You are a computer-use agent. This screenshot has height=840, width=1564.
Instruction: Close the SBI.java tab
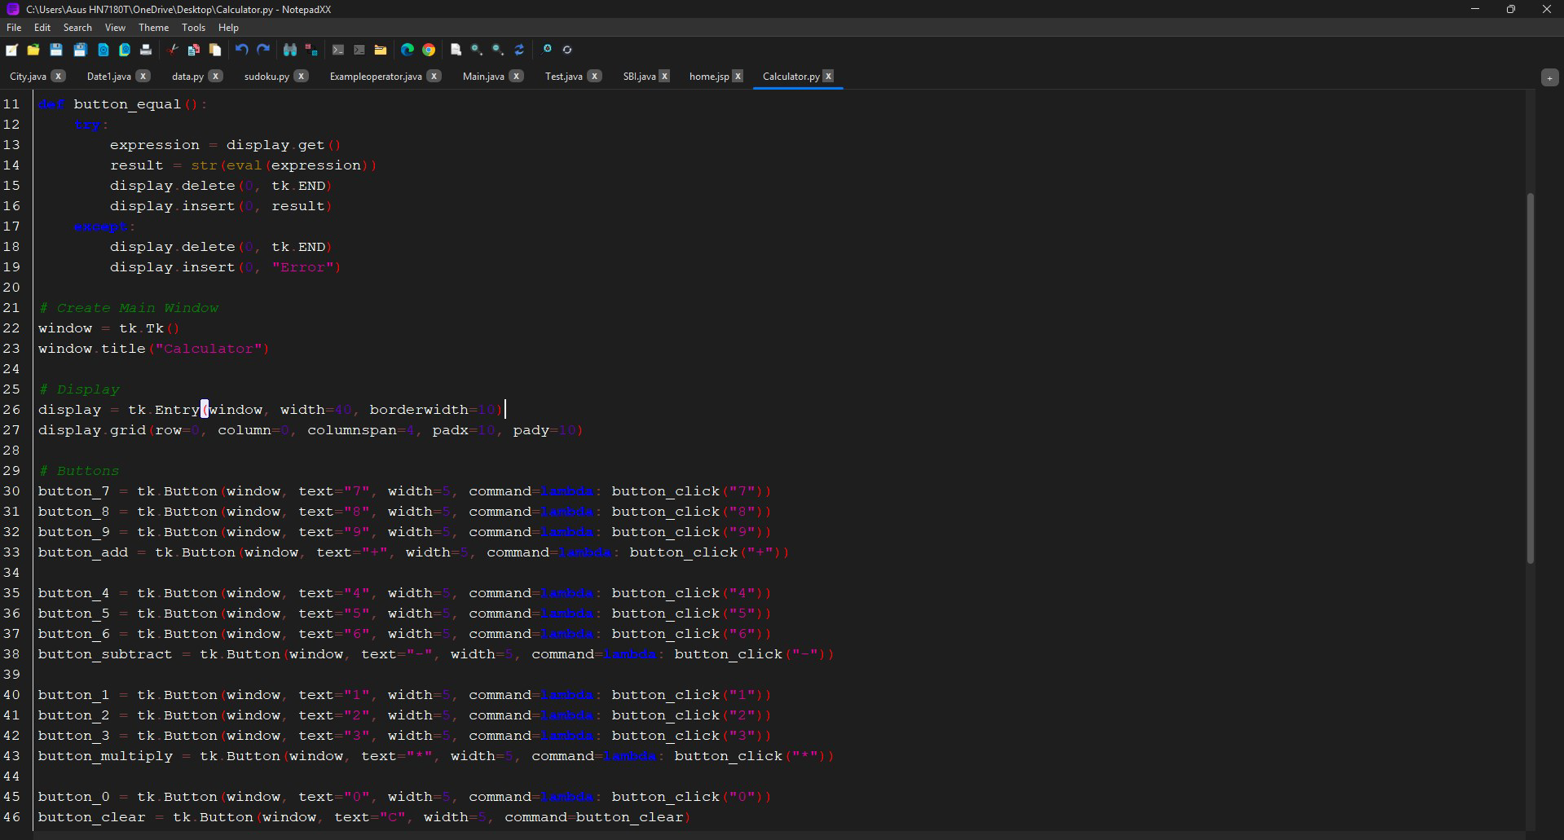coord(664,76)
